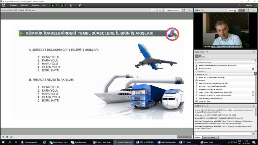This screenshot has width=258, height=145.
Task: Select attendee list view icon in Katılımcılar
Action: pyautogui.click(x=197, y=56)
